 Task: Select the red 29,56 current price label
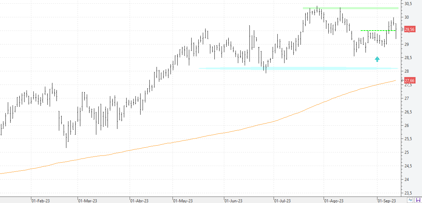coord(409,30)
